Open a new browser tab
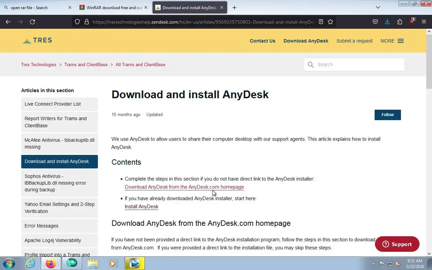Screen dimensions: 432x270 pyautogui.click(x=235, y=7)
